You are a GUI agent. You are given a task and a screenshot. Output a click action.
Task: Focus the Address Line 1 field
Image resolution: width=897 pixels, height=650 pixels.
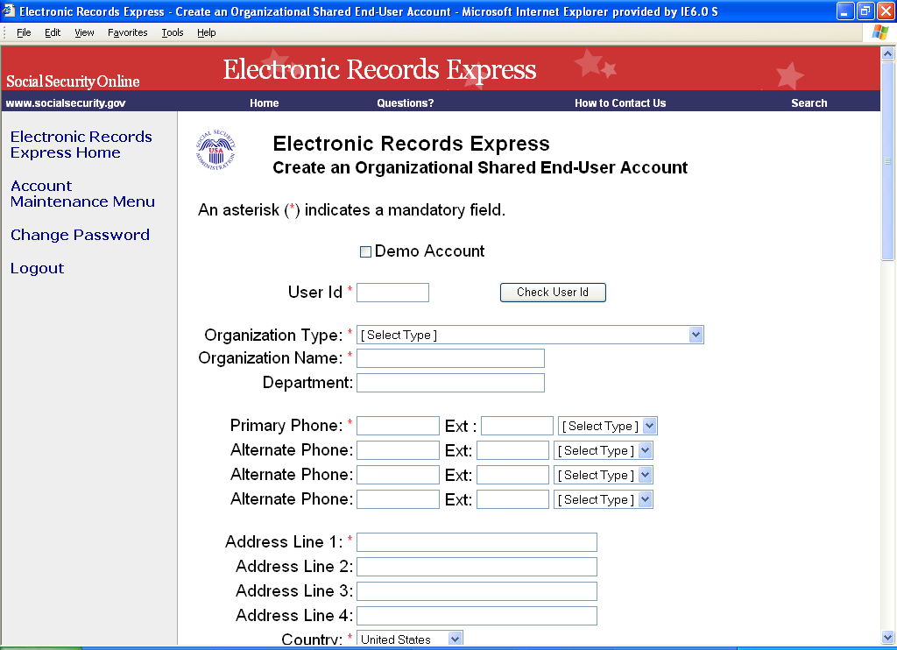point(477,542)
